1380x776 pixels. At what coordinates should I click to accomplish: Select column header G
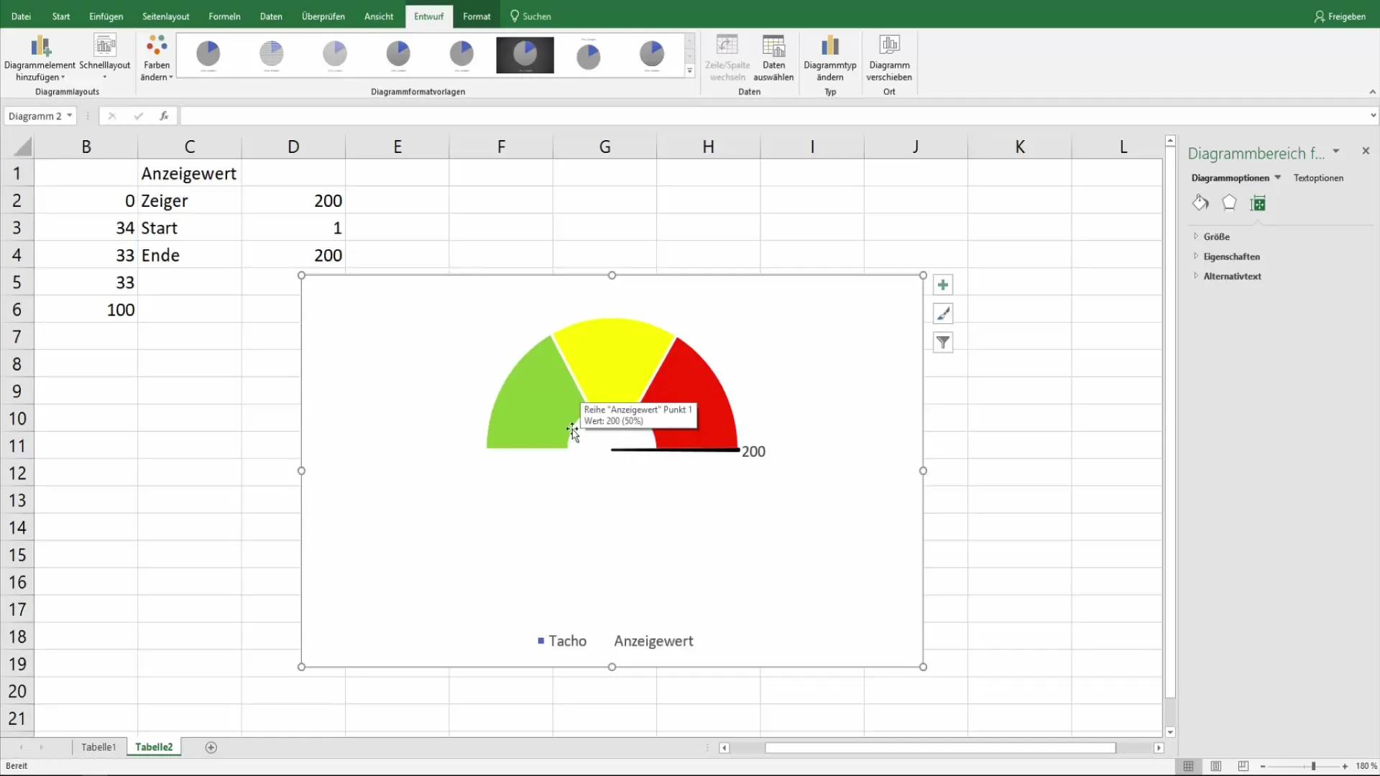click(604, 147)
